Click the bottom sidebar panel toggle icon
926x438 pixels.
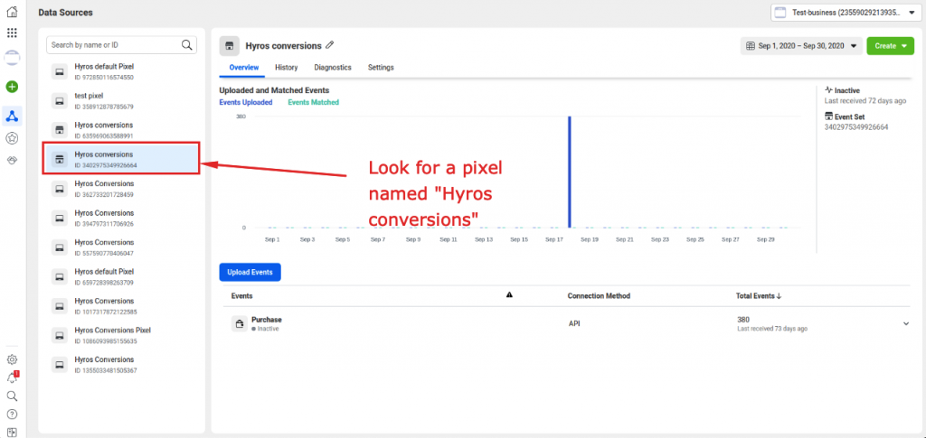click(x=12, y=432)
